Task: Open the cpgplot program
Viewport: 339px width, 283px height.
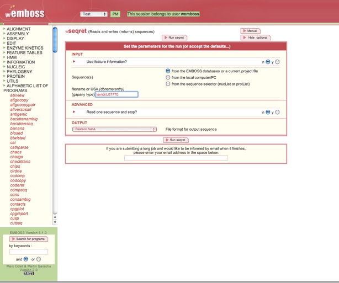Action: pyautogui.click(x=17, y=209)
